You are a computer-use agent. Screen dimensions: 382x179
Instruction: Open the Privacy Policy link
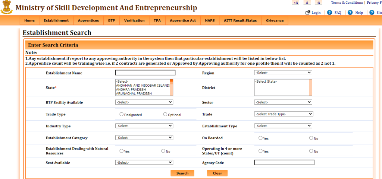coord(375,3)
